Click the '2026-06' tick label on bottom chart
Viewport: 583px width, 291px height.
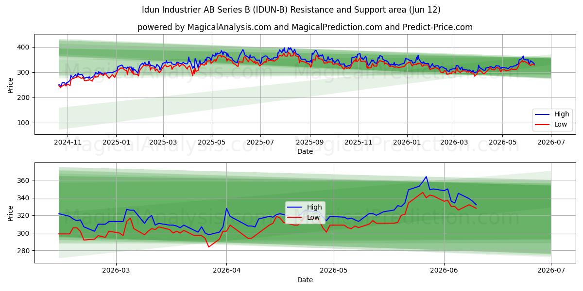444,271
